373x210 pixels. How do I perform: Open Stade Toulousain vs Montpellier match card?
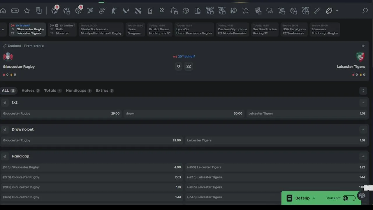(x=101, y=29)
